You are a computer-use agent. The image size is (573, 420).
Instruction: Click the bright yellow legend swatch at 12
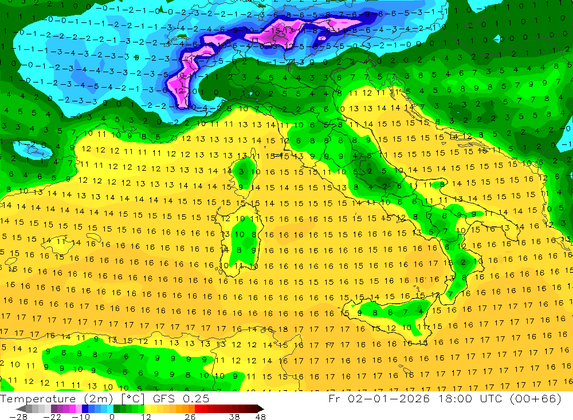tap(148, 409)
